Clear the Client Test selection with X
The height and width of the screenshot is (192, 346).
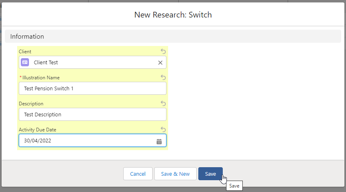160,63
